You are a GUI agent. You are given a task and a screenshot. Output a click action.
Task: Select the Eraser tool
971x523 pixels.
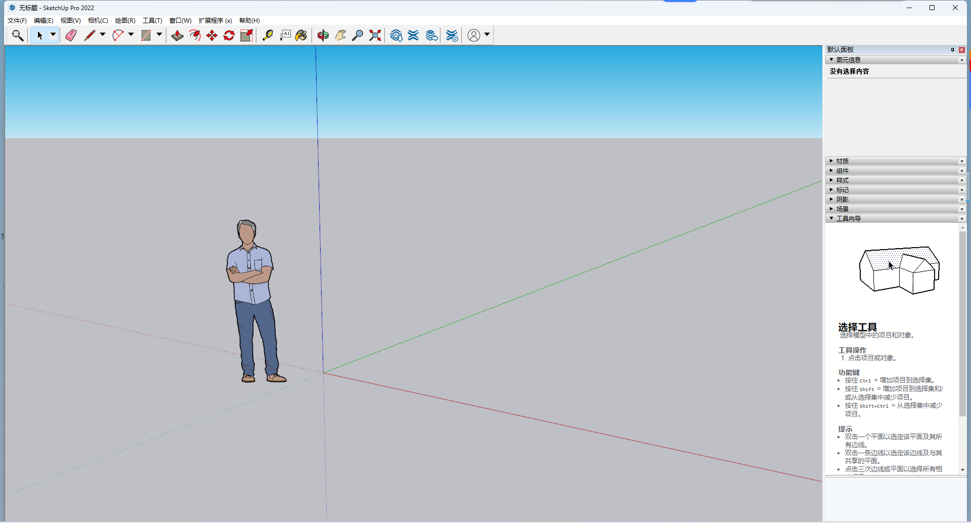[71, 35]
